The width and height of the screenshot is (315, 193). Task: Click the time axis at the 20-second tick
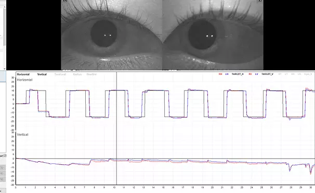(212, 187)
